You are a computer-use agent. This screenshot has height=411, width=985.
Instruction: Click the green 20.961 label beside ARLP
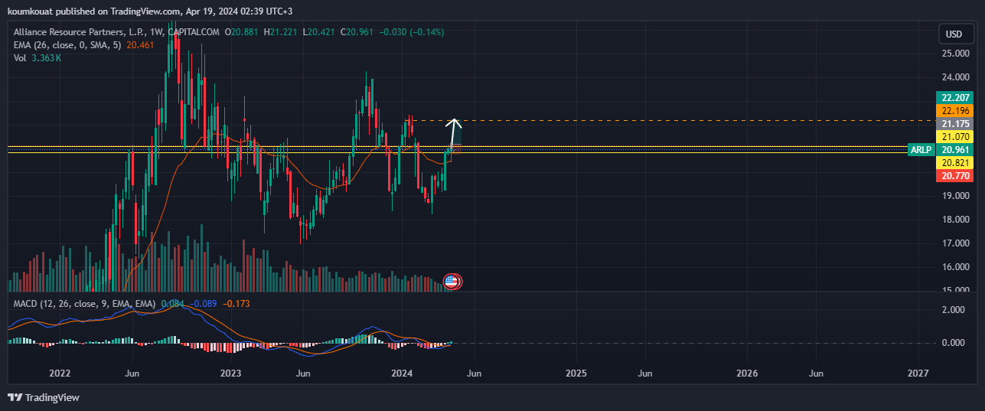956,150
